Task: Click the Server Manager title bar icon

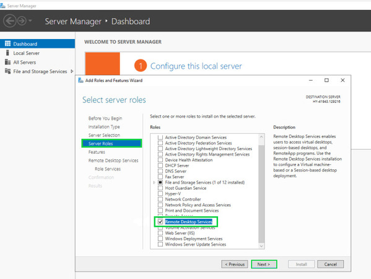Action: 3,6
